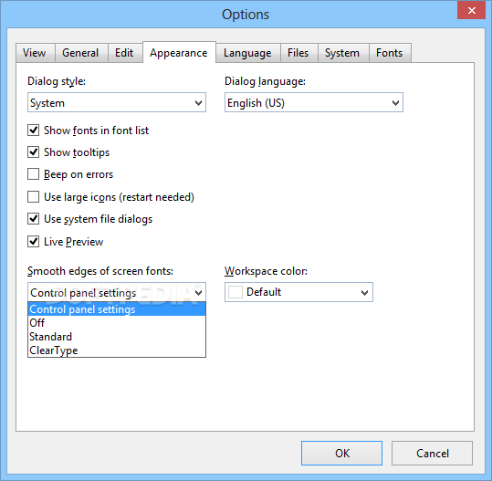The image size is (492, 481).
Task: Uncheck Show fonts in font list
Action: pos(33,130)
